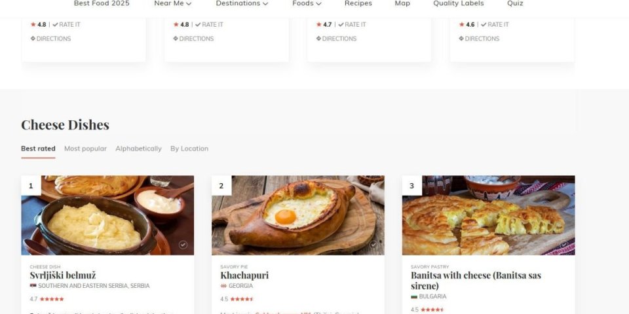Click the red star beside the 4.6 rating

tap(462, 25)
